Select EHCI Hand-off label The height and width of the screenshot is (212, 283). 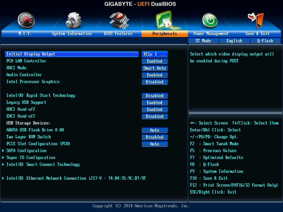tap(21, 116)
